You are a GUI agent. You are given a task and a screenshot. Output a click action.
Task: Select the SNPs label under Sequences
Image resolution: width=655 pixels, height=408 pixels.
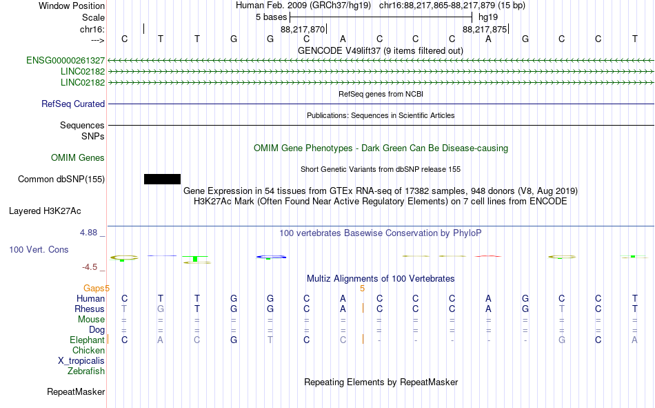93,136
